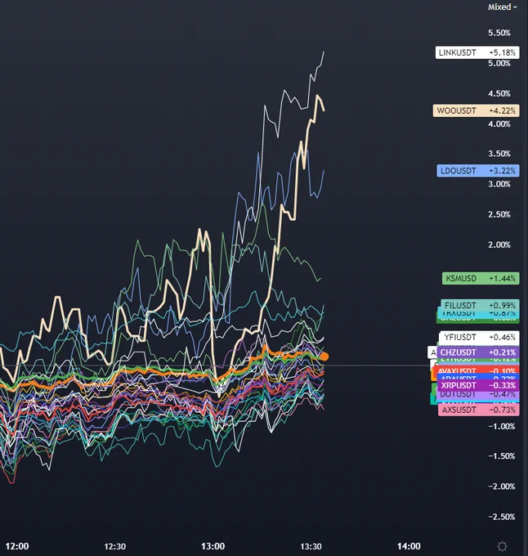Click the 2.50% price axis label
528x556 pixels.
point(499,214)
